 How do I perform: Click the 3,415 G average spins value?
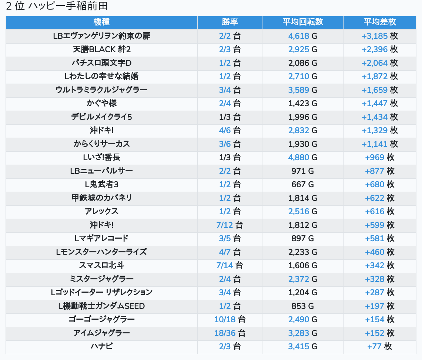(303, 347)
